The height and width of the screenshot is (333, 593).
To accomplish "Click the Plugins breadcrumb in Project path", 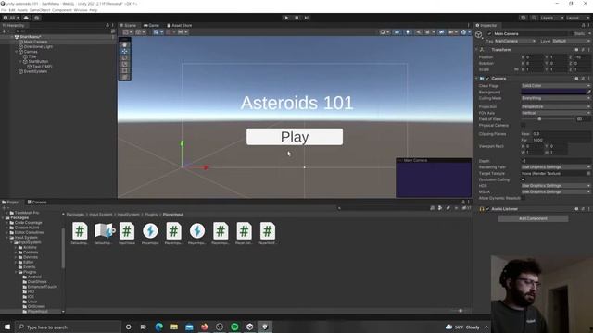I will (151, 215).
